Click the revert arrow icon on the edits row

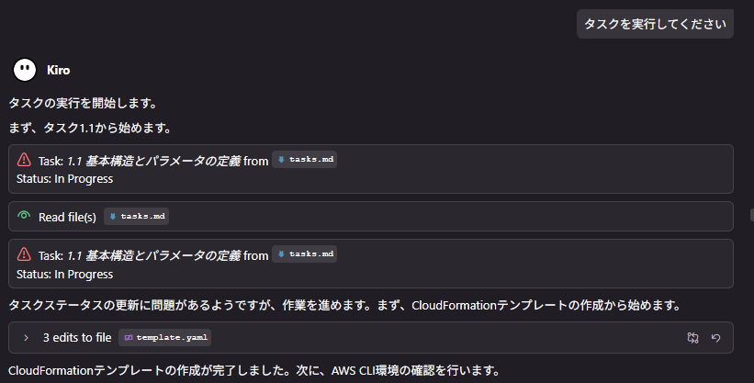point(715,337)
